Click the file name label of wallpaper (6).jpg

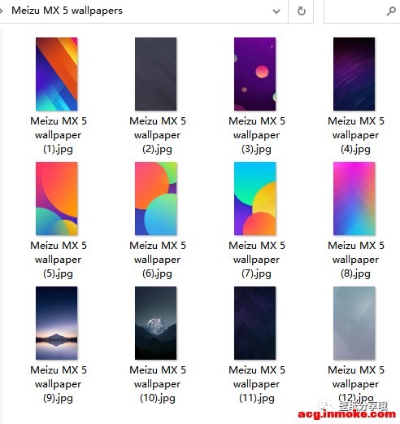(158, 260)
